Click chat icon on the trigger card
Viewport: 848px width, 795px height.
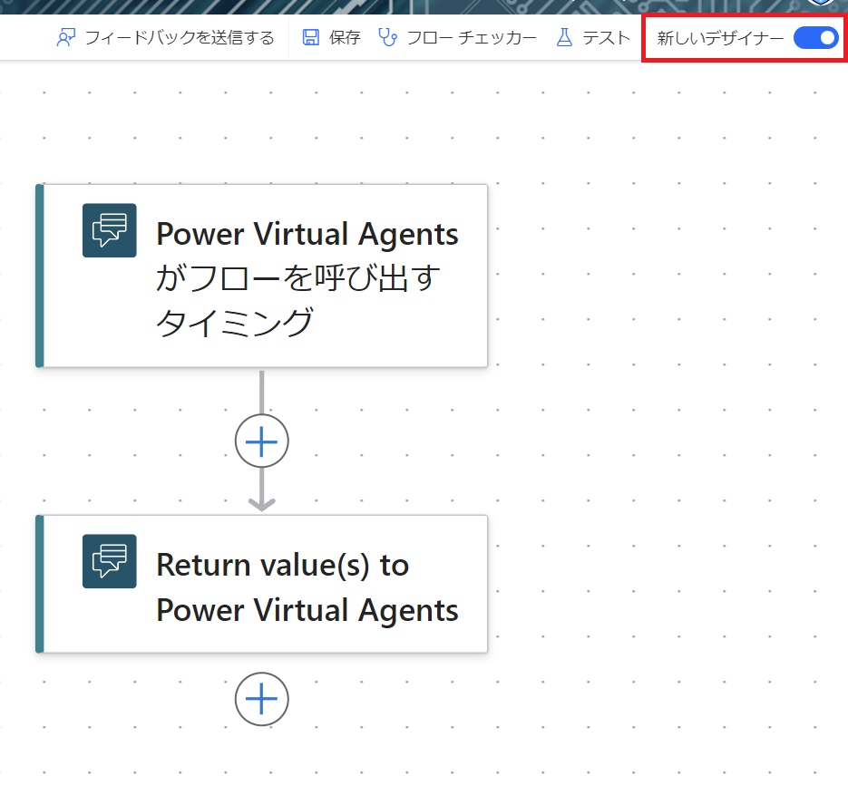click(x=109, y=230)
